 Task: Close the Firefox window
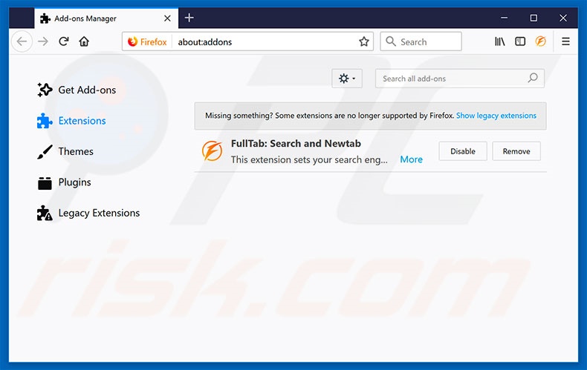563,18
